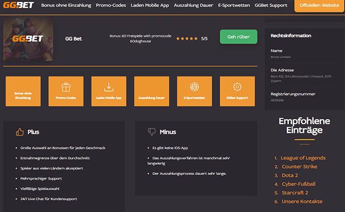Click the 5/5 rating text
This screenshot has height=212, width=345.
tap(204, 39)
